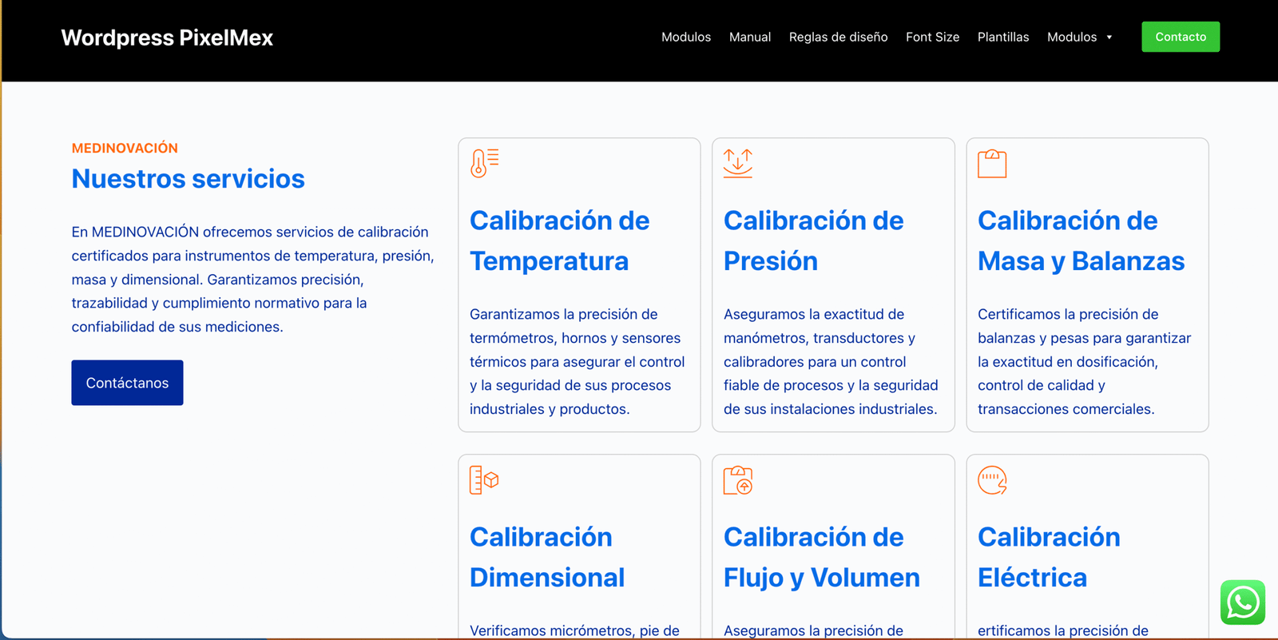This screenshot has height=640, width=1278.
Task: Click the Nuestros servicios heading
Action: (188, 179)
